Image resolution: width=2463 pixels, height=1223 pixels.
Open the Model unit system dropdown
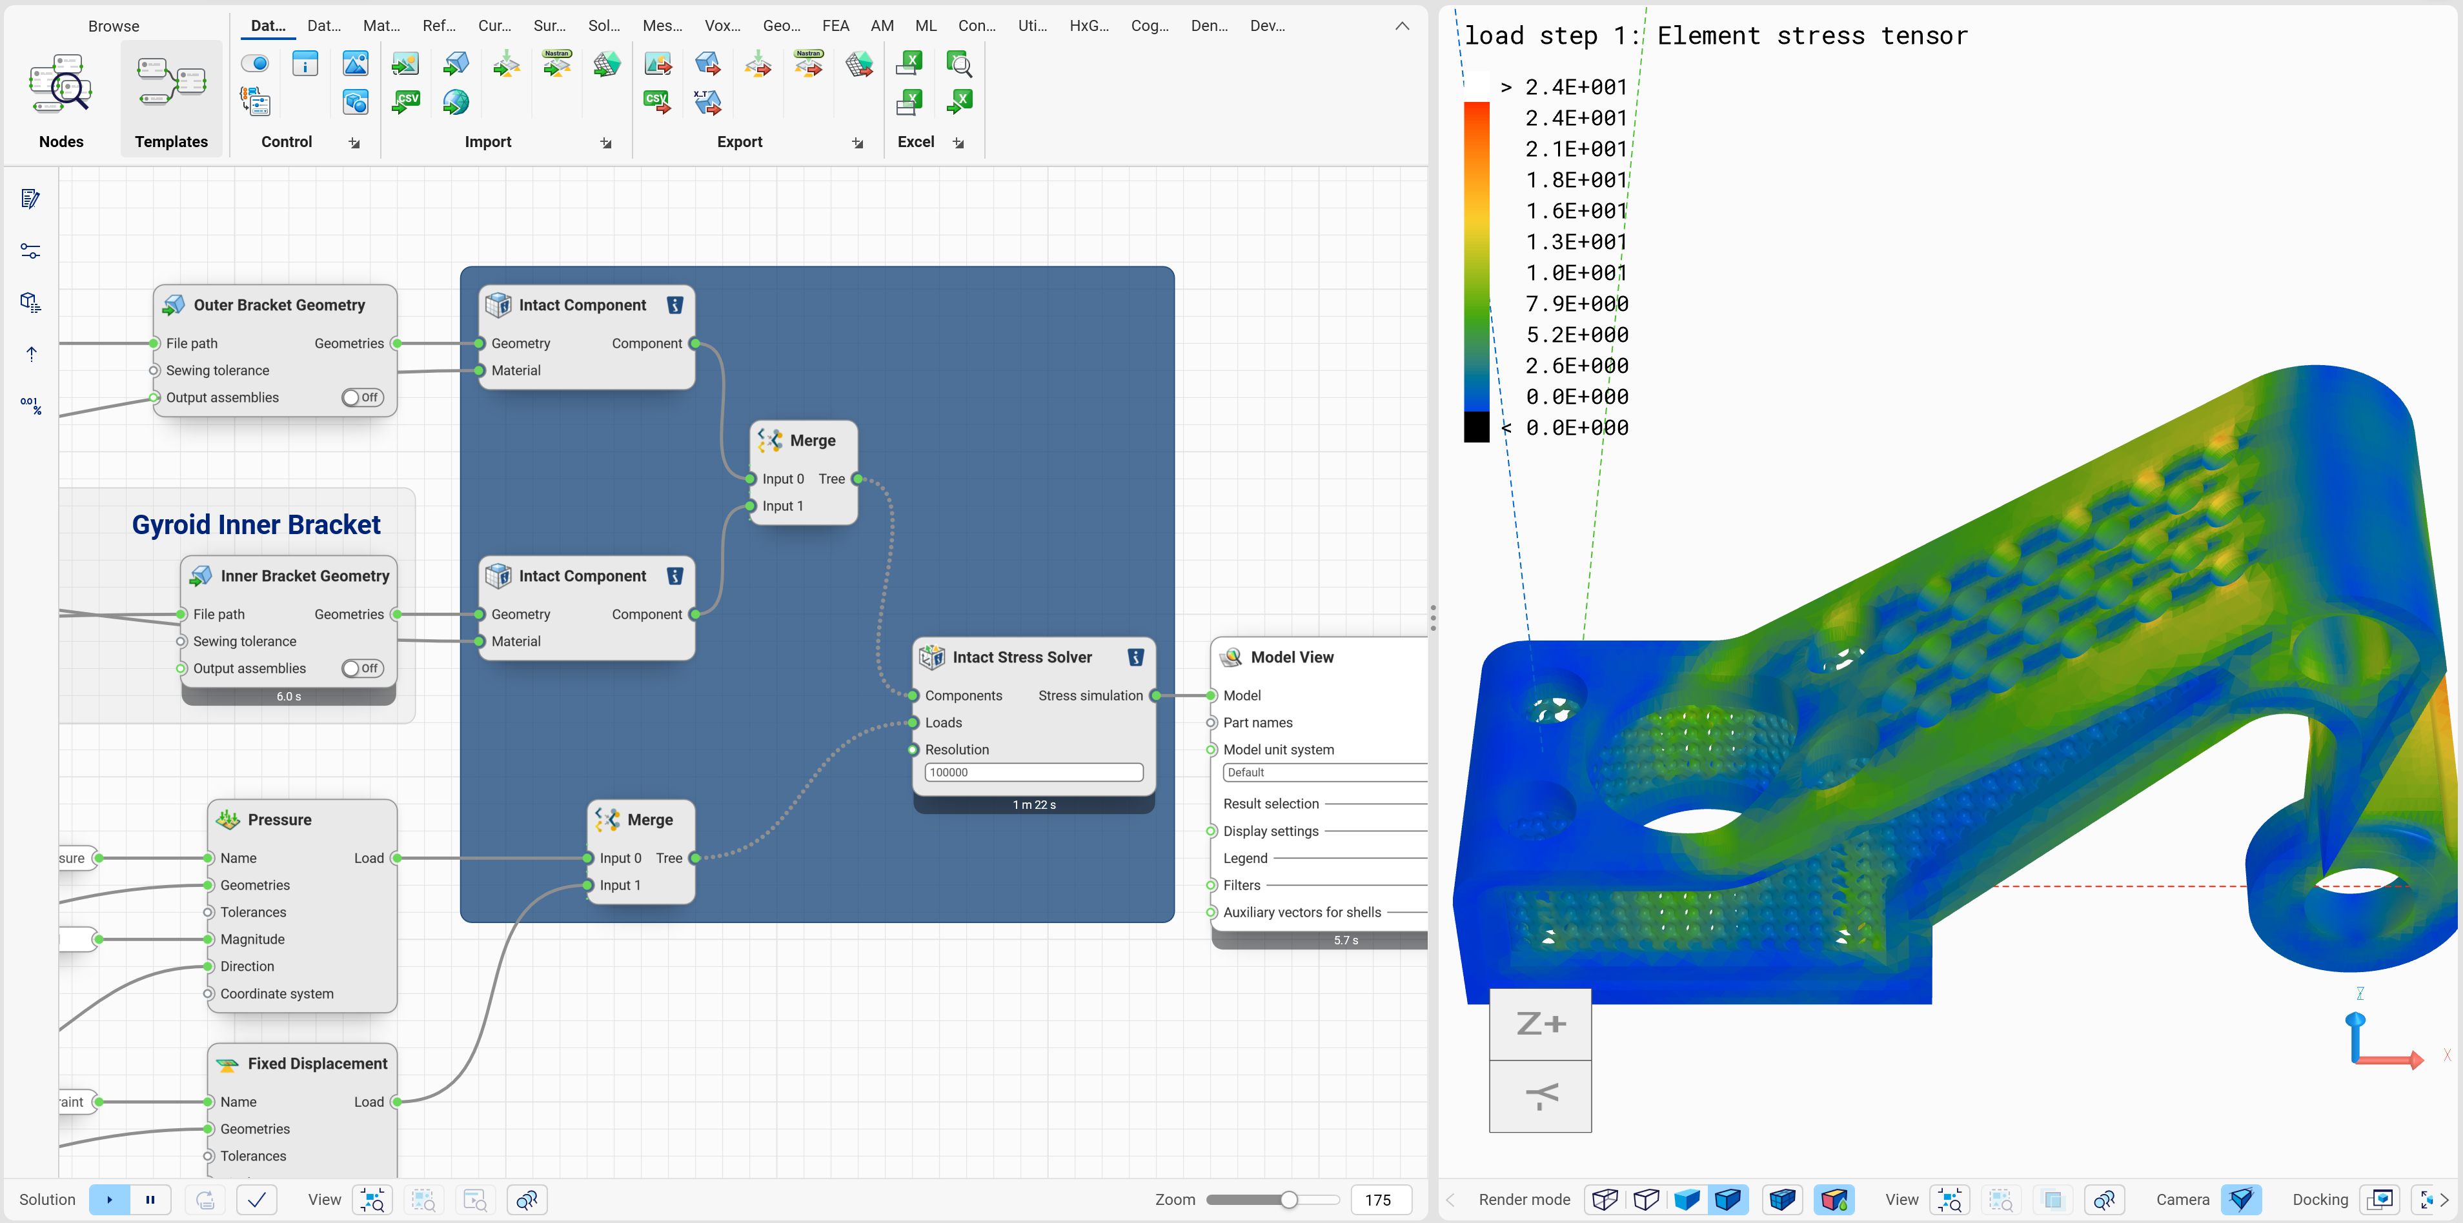pyautogui.click(x=1323, y=772)
